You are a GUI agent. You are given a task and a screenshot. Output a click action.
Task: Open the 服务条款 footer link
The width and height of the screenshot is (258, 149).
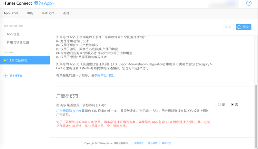click(x=139, y=143)
